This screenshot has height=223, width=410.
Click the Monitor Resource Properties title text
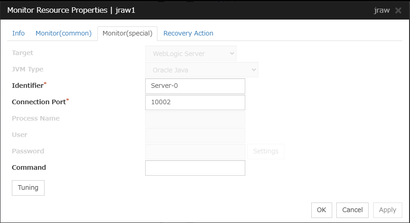coord(71,10)
